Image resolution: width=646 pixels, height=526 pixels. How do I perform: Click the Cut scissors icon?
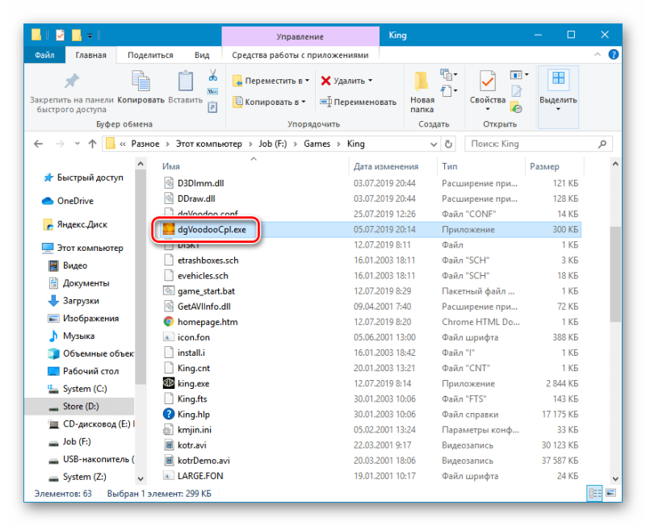click(212, 75)
